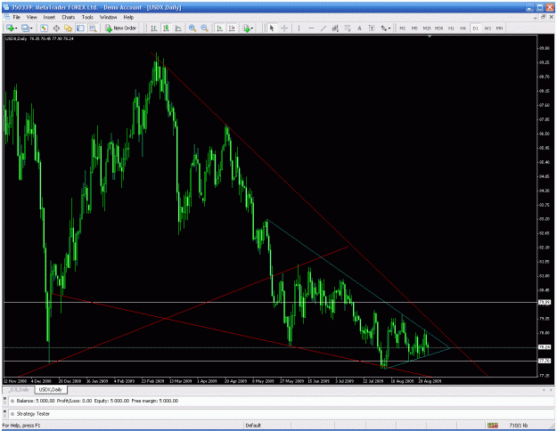Click the connection status bars indicator
Screen dimensions: 557x431
(x=492, y=426)
